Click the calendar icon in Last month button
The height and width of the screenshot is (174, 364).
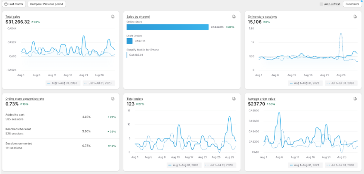(x=6, y=4)
